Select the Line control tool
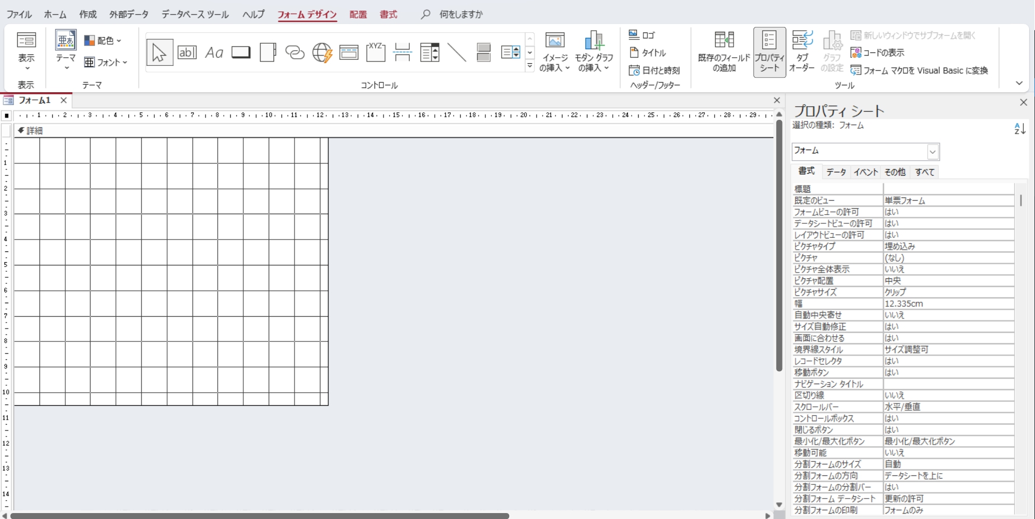The width and height of the screenshot is (1035, 519). coord(457,52)
